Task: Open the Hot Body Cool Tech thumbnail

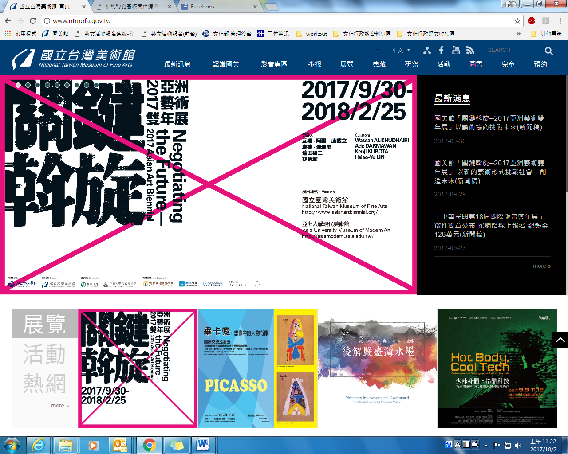Action: (497, 368)
